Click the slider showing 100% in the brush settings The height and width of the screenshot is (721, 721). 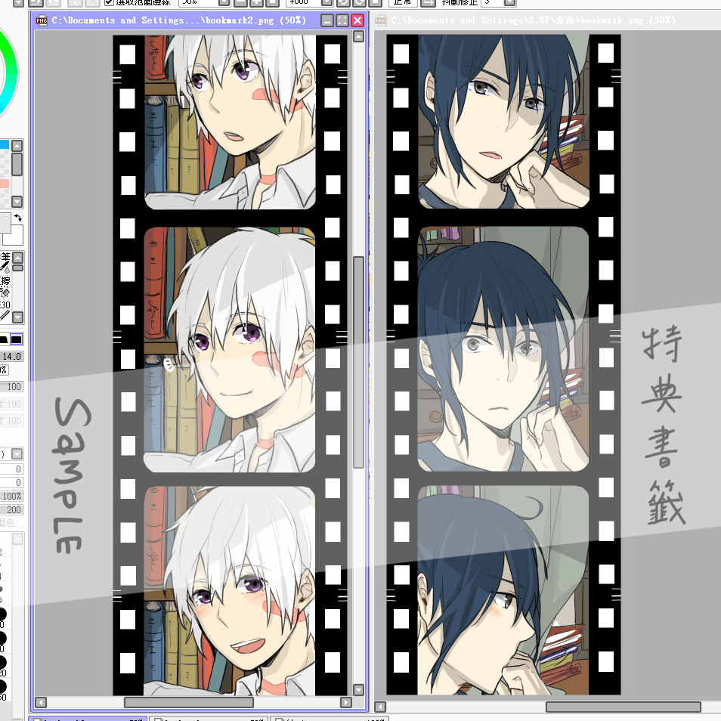point(11,496)
